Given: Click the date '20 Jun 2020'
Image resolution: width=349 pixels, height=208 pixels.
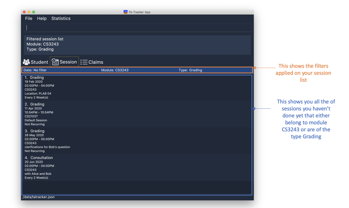Looking at the screenshot, I should tap(34, 162).
